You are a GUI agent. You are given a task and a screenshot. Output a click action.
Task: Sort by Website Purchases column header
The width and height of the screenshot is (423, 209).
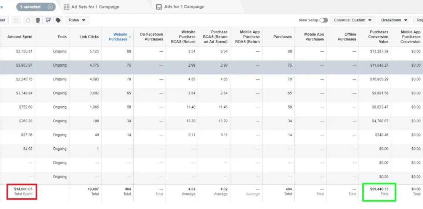point(119,37)
